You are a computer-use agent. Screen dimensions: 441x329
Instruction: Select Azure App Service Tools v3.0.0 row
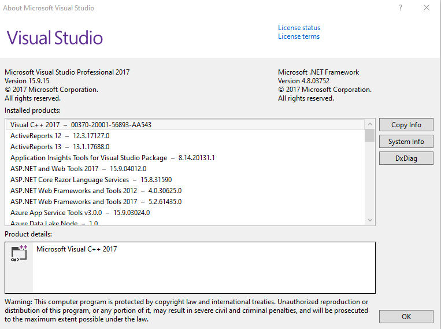coord(185,212)
